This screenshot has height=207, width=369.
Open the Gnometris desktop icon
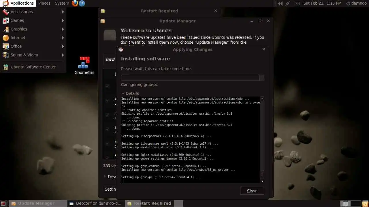84,66
